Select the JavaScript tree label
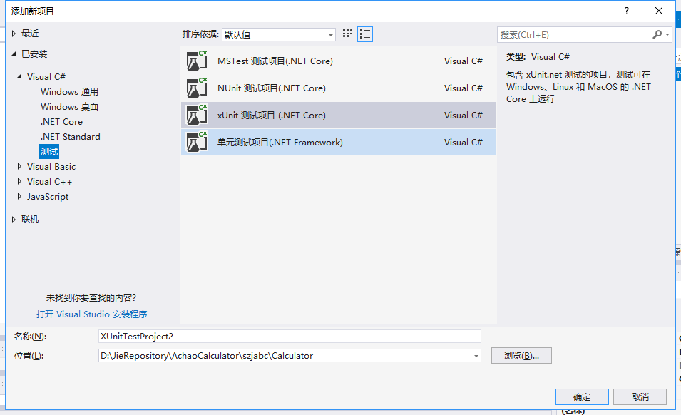The width and height of the screenshot is (681, 415). [48, 196]
